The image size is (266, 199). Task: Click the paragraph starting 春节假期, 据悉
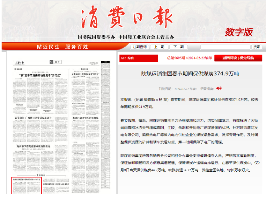click(x=189, y=131)
